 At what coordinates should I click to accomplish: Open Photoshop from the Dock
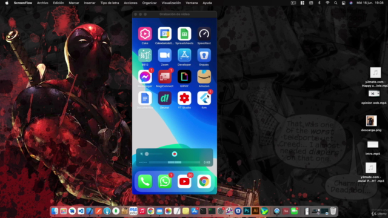[247, 211]
